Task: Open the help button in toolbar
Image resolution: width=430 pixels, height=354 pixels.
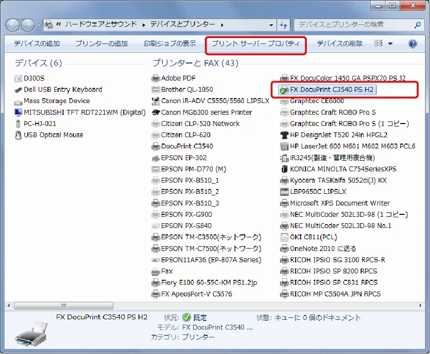Action: click(412, 44)
